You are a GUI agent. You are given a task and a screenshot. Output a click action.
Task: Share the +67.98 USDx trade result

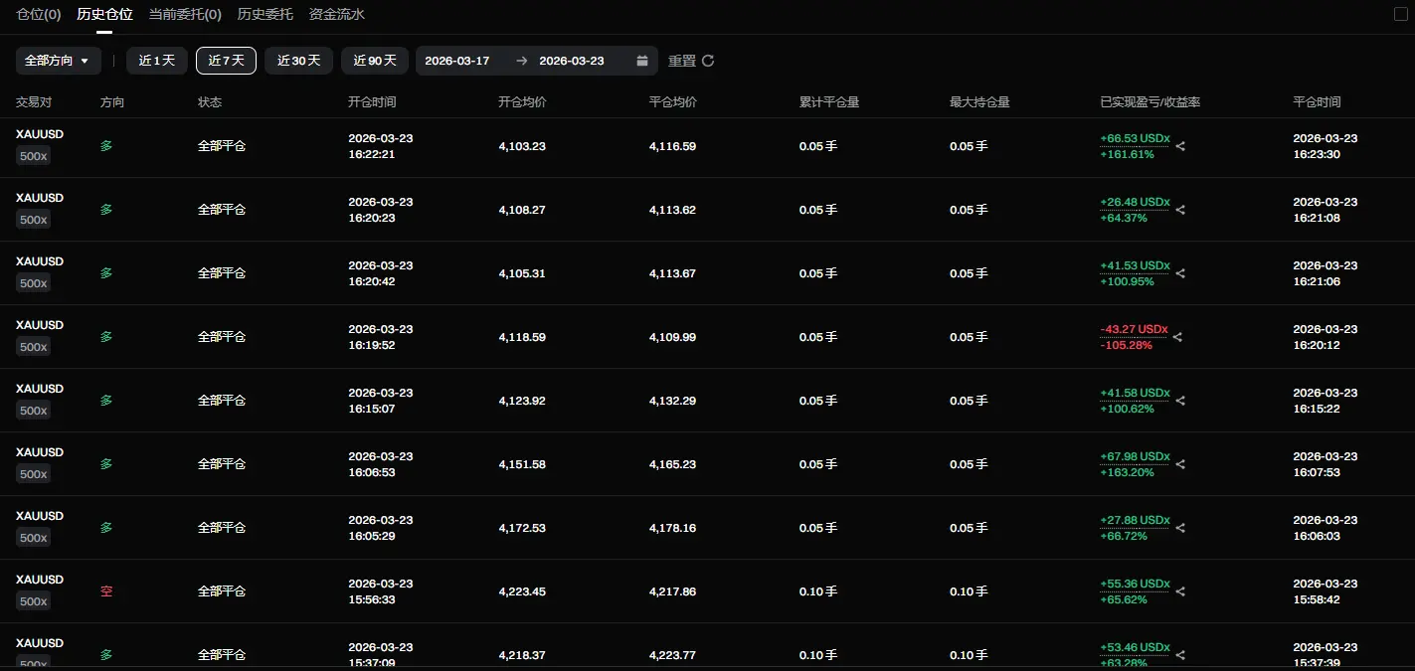[1180, 464]
